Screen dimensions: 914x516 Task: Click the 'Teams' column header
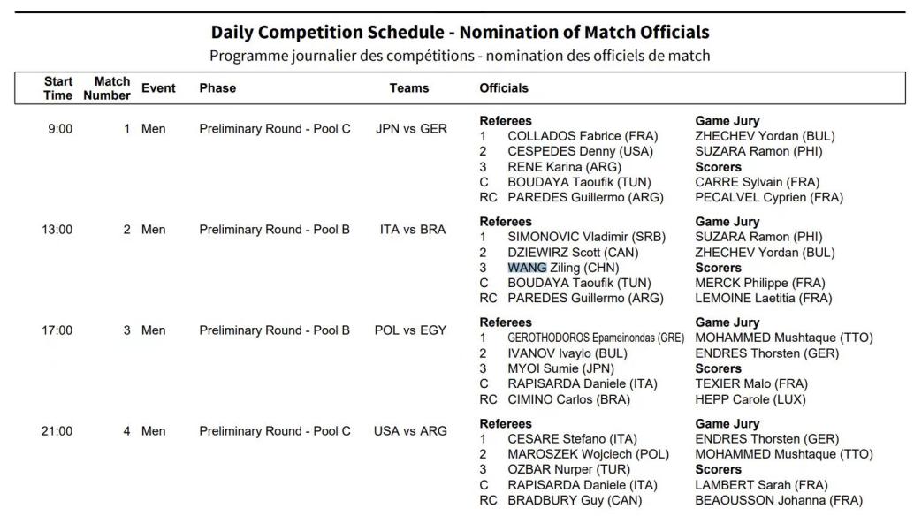coord(409,88)
